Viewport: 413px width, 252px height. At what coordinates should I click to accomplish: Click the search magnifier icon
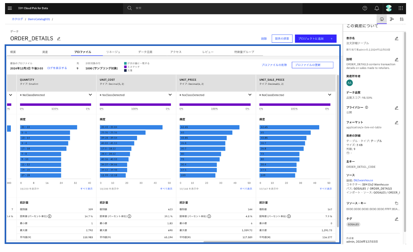(x=129, y=8)
